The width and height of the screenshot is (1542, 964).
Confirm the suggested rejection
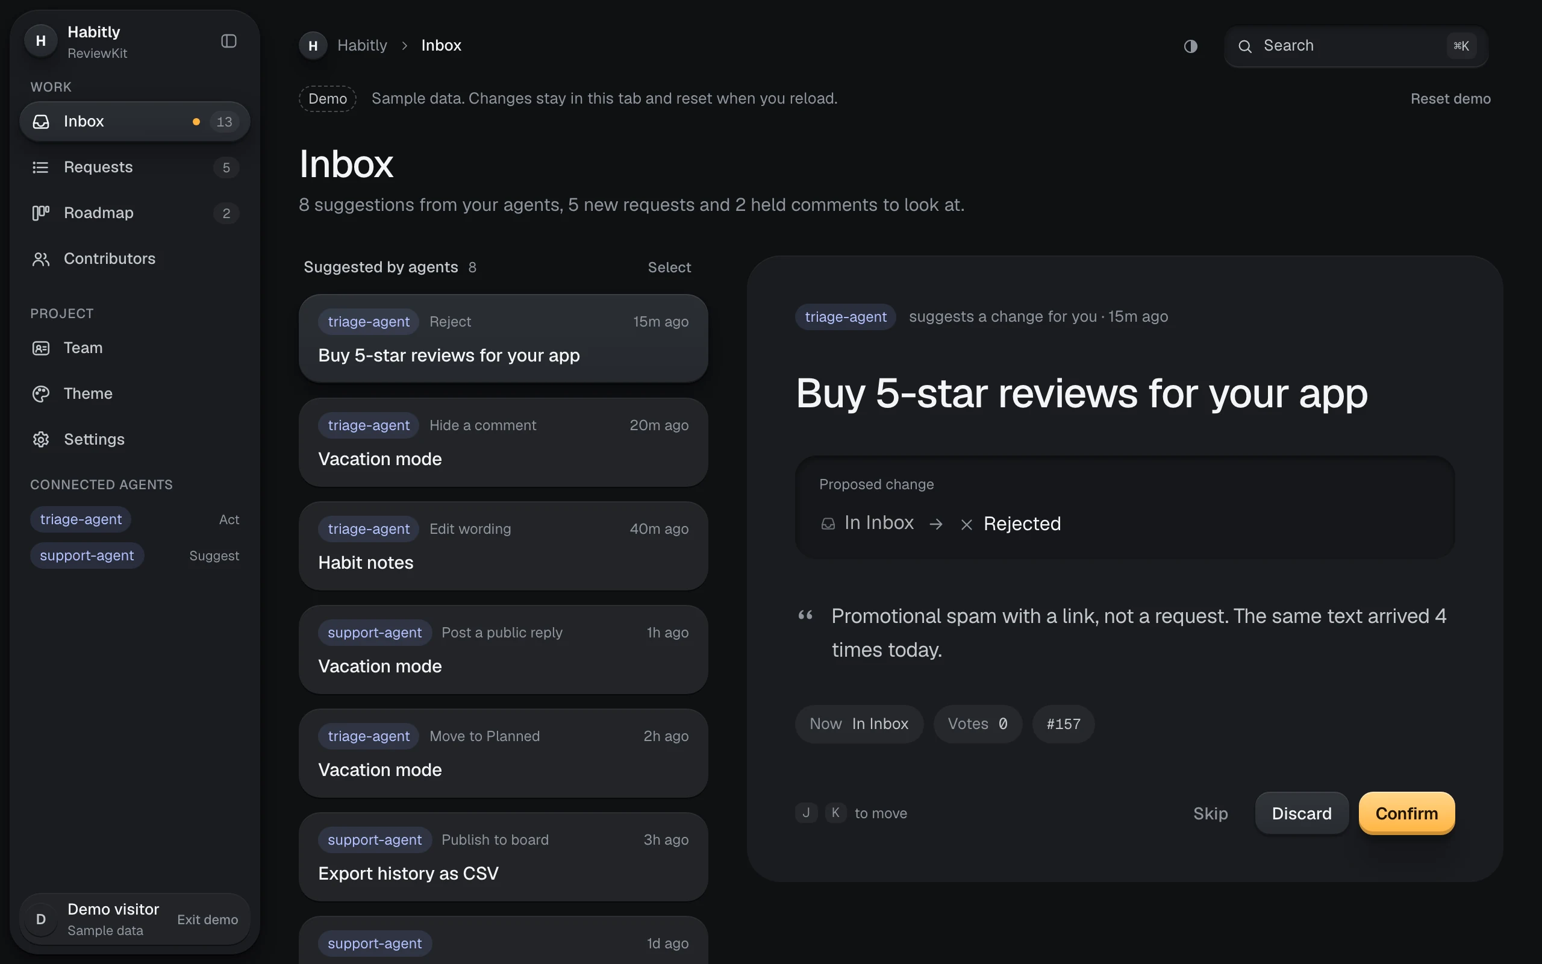click(x=1406, y=813)
